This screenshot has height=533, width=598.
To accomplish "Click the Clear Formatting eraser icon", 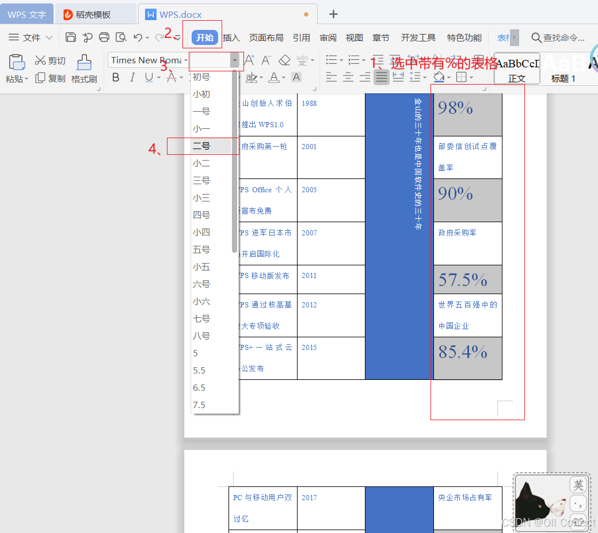I will click(284, 60).
